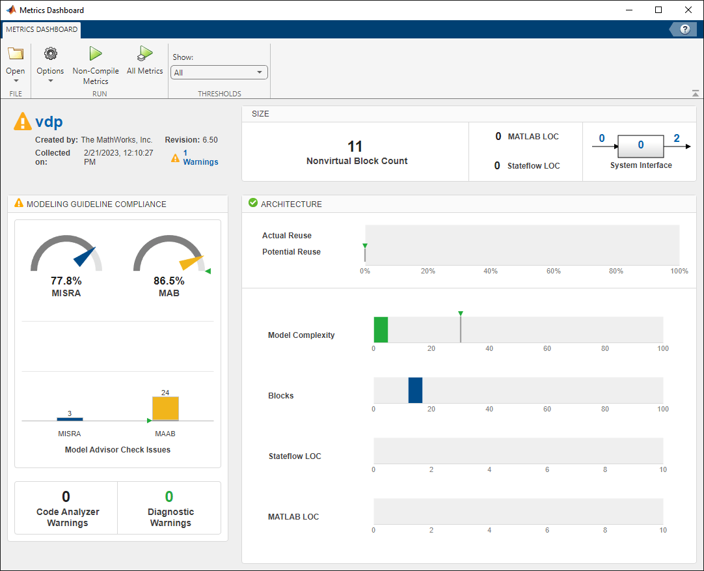Image resolution: width=704 pixels, height=571 pixels.
Task: Run All Metrics
Action: [145, 54]
